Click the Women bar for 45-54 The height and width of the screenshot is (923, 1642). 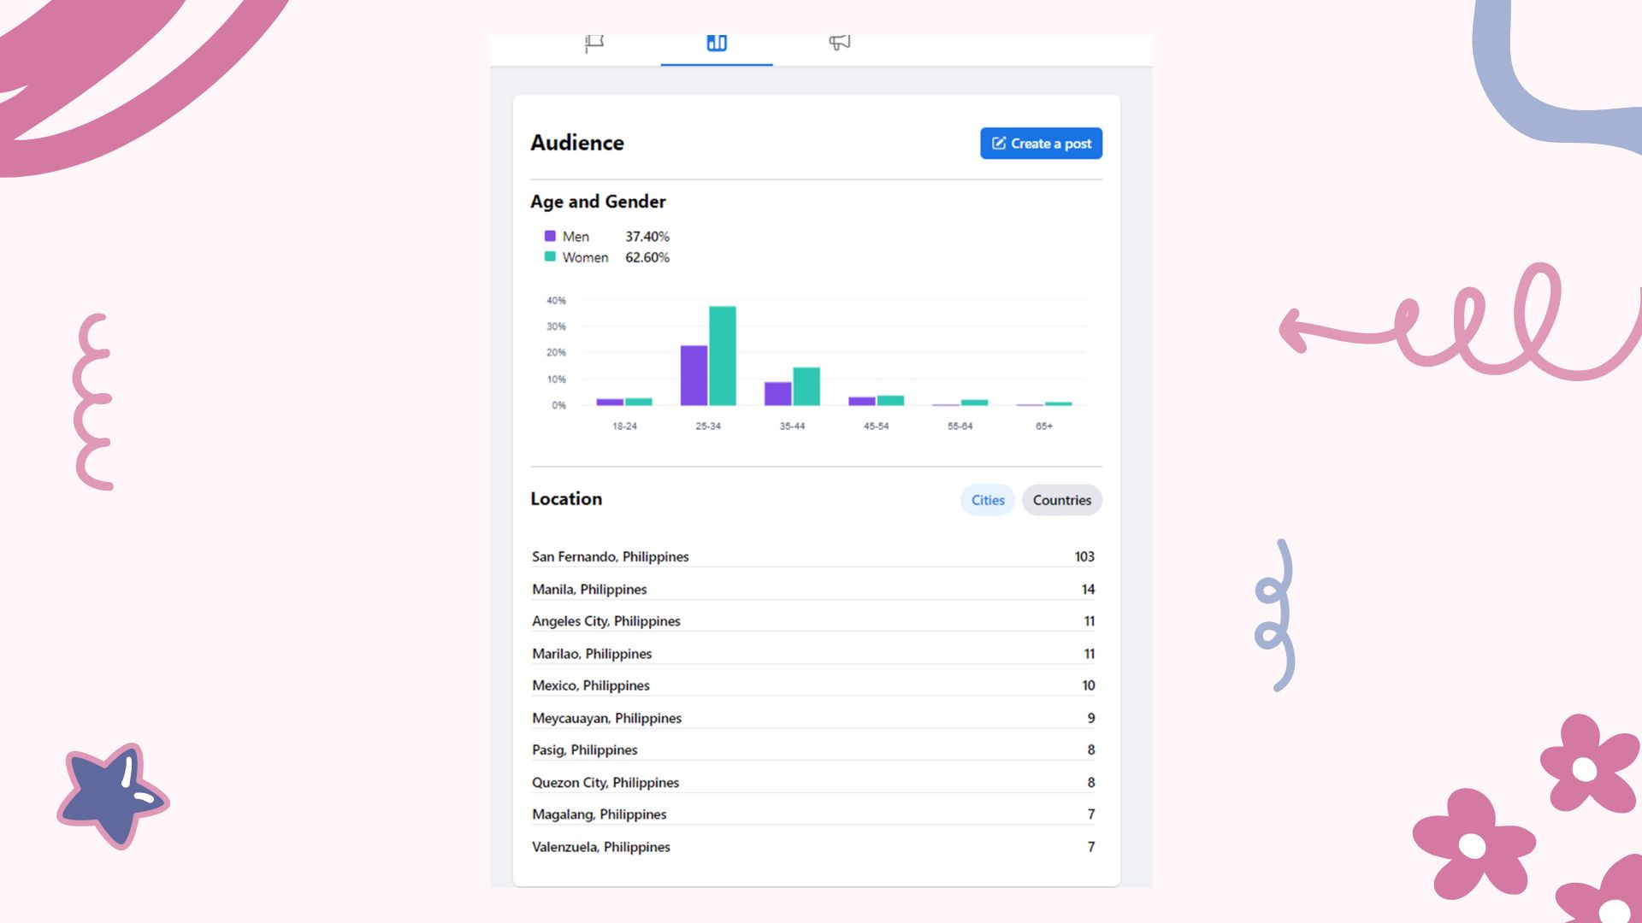point(890,401)
